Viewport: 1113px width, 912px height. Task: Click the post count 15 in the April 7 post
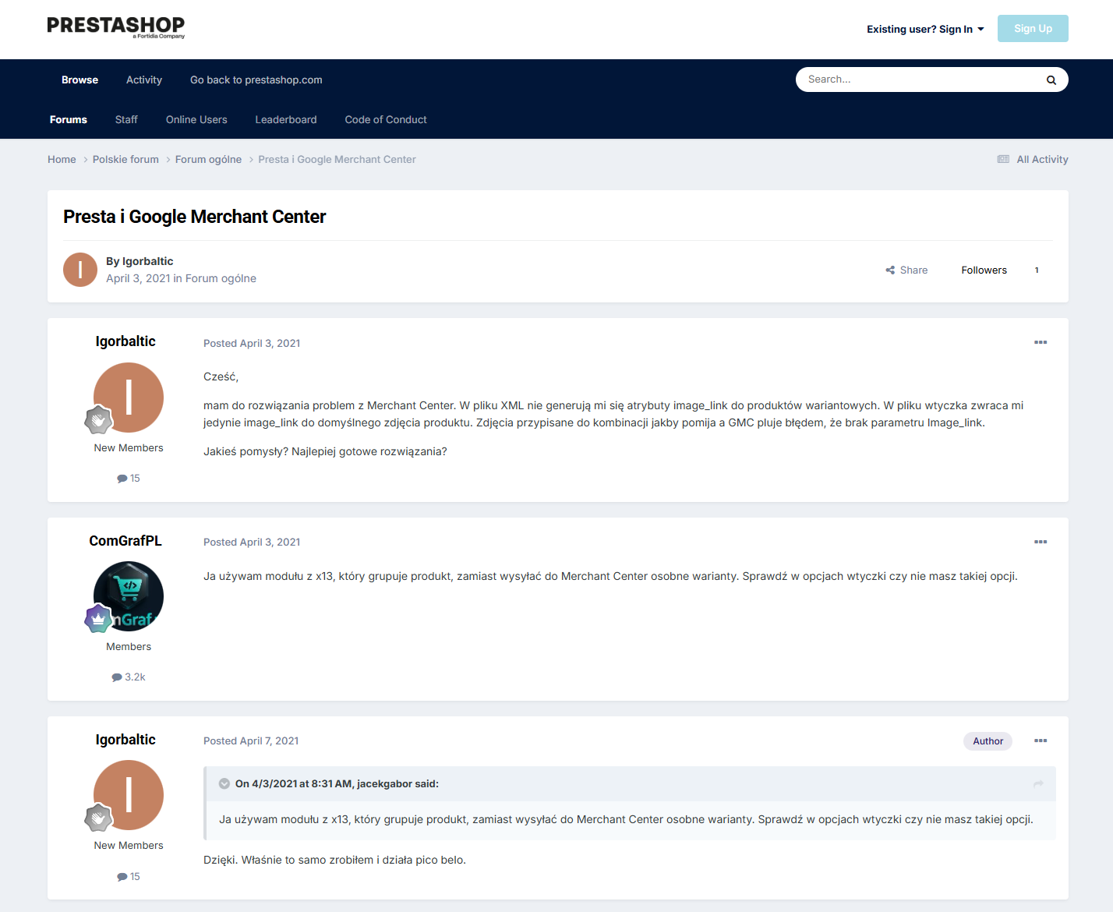(129, 877)
